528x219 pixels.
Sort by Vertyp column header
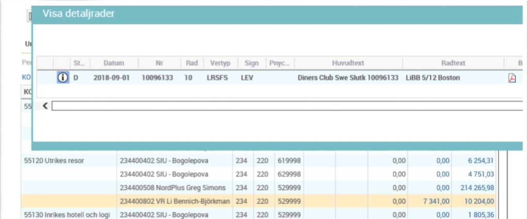point(220,63)
